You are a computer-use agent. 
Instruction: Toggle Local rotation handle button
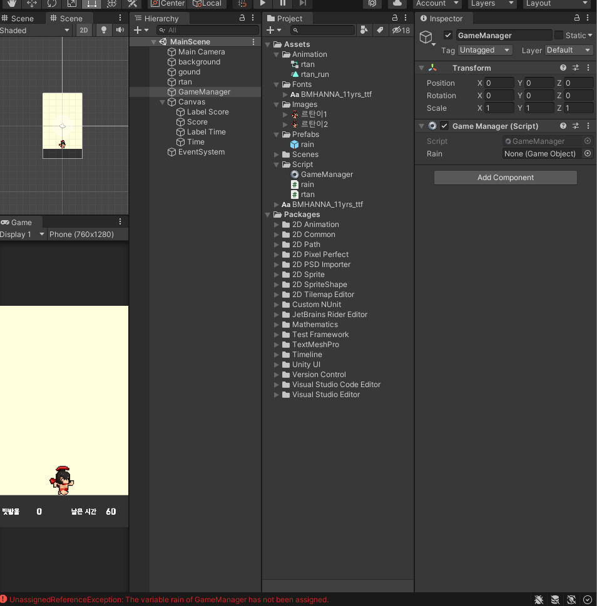click(x=207, y=3)
